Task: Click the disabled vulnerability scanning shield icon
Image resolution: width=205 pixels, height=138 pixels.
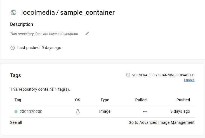Action: 128,75
